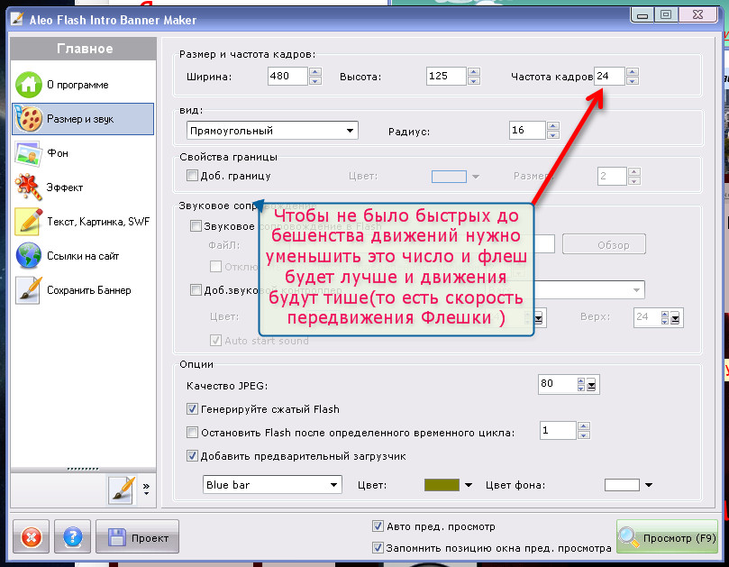Click the Высота input field showing 125

[x=446, y=76]
